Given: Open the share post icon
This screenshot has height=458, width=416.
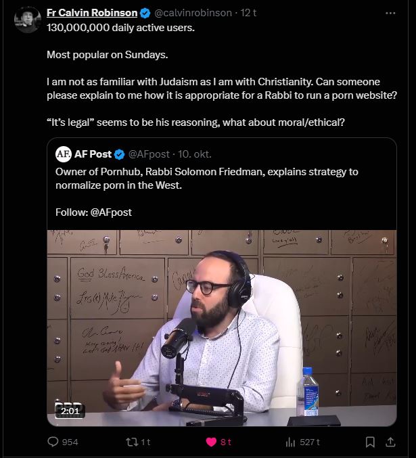Looking at the screenshot, I should [x=390, y=442].
